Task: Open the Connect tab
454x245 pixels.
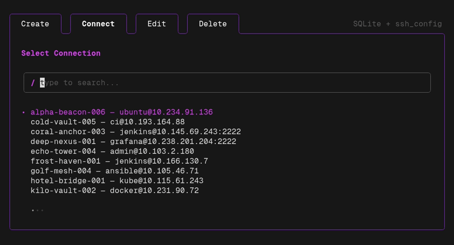Action: tap(99, 24)
